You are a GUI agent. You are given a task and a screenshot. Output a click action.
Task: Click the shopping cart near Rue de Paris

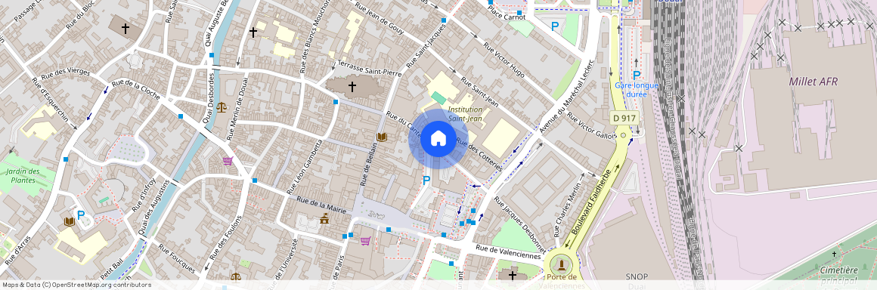[x=365, y=241]
